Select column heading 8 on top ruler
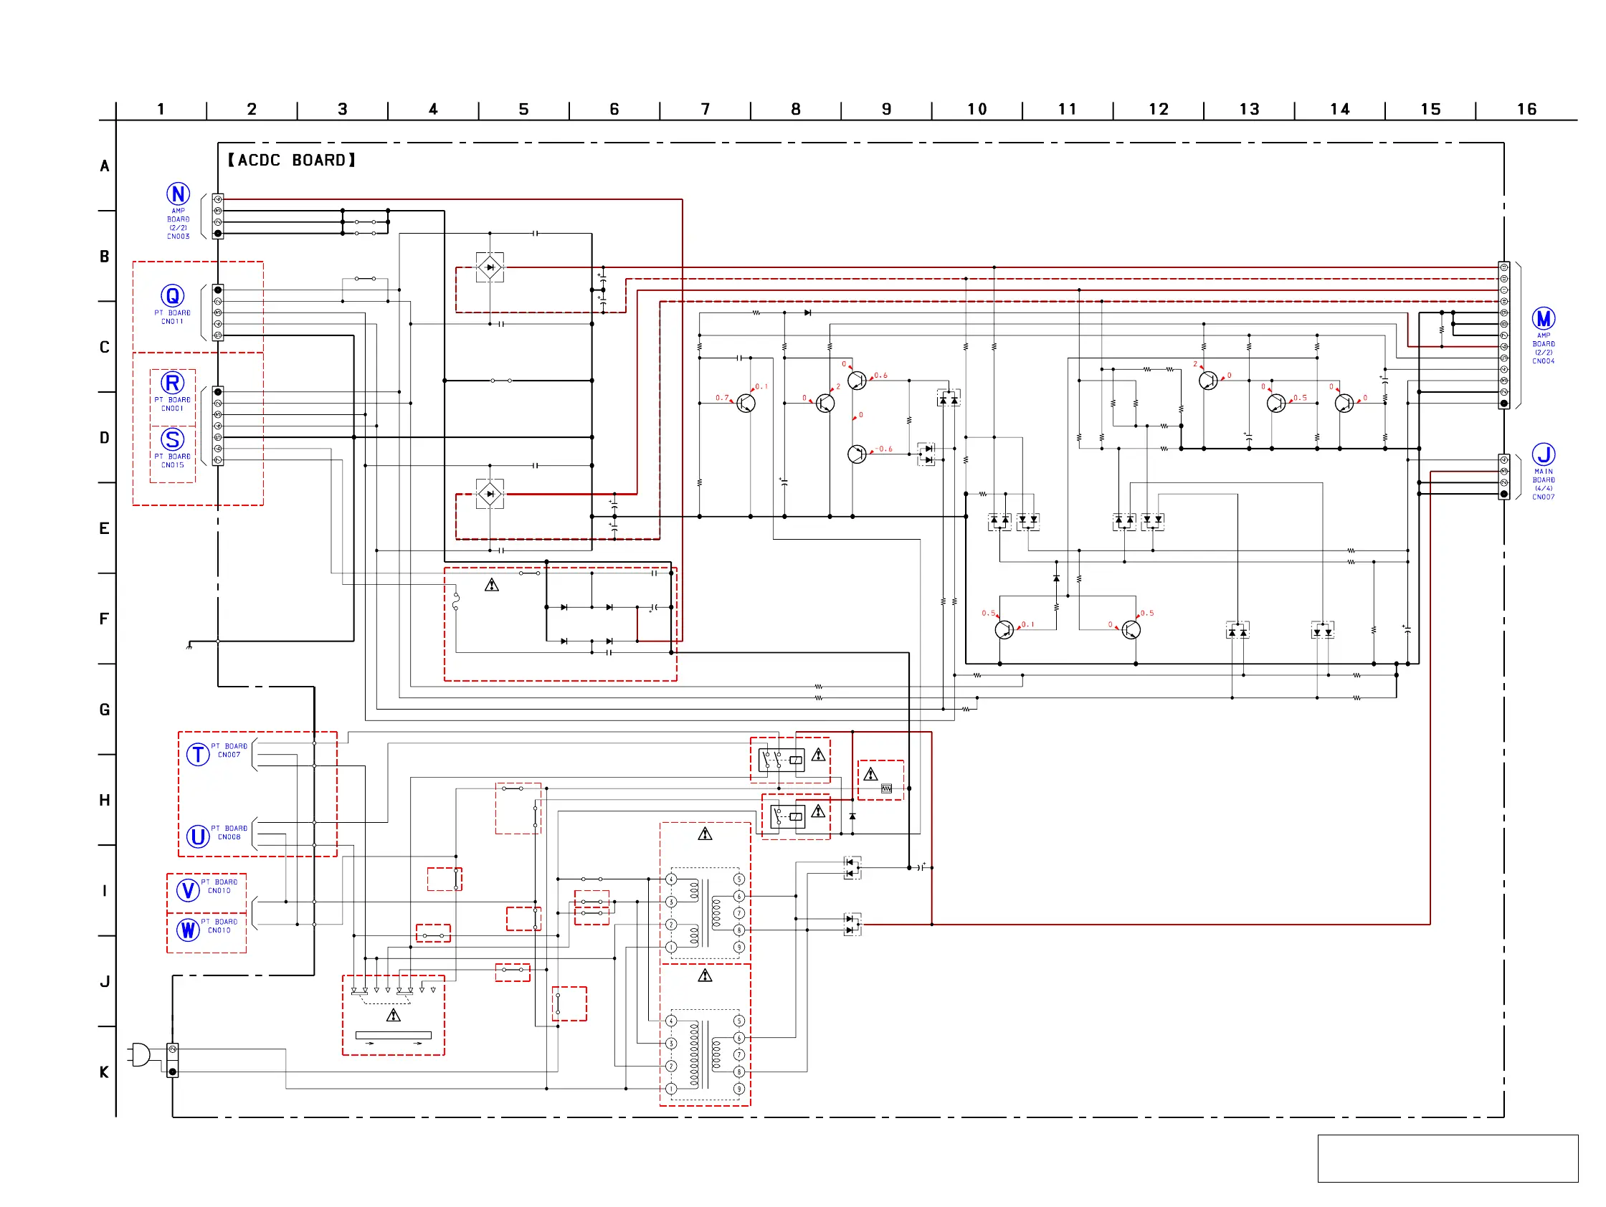Screen dimensions: 1606x1207 [x=795, y=109]
